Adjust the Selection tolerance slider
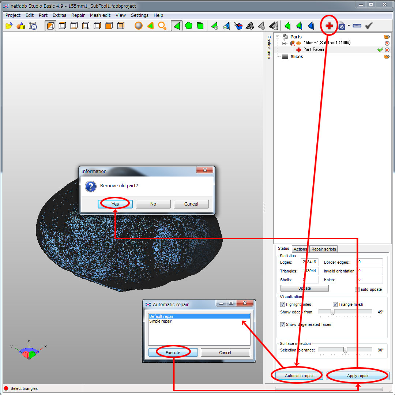 (345, 350)
